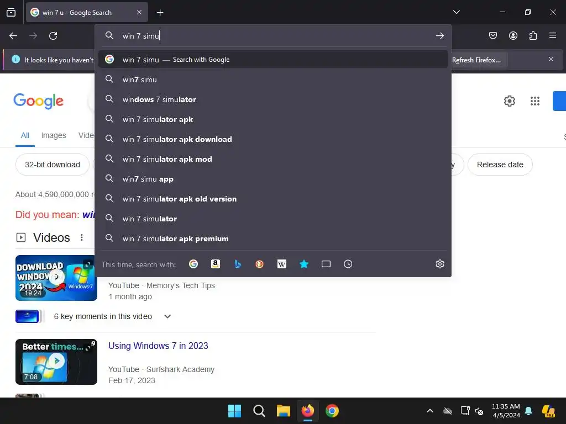
Task: Switch to the Images results tab
Action: coord(54,136)
